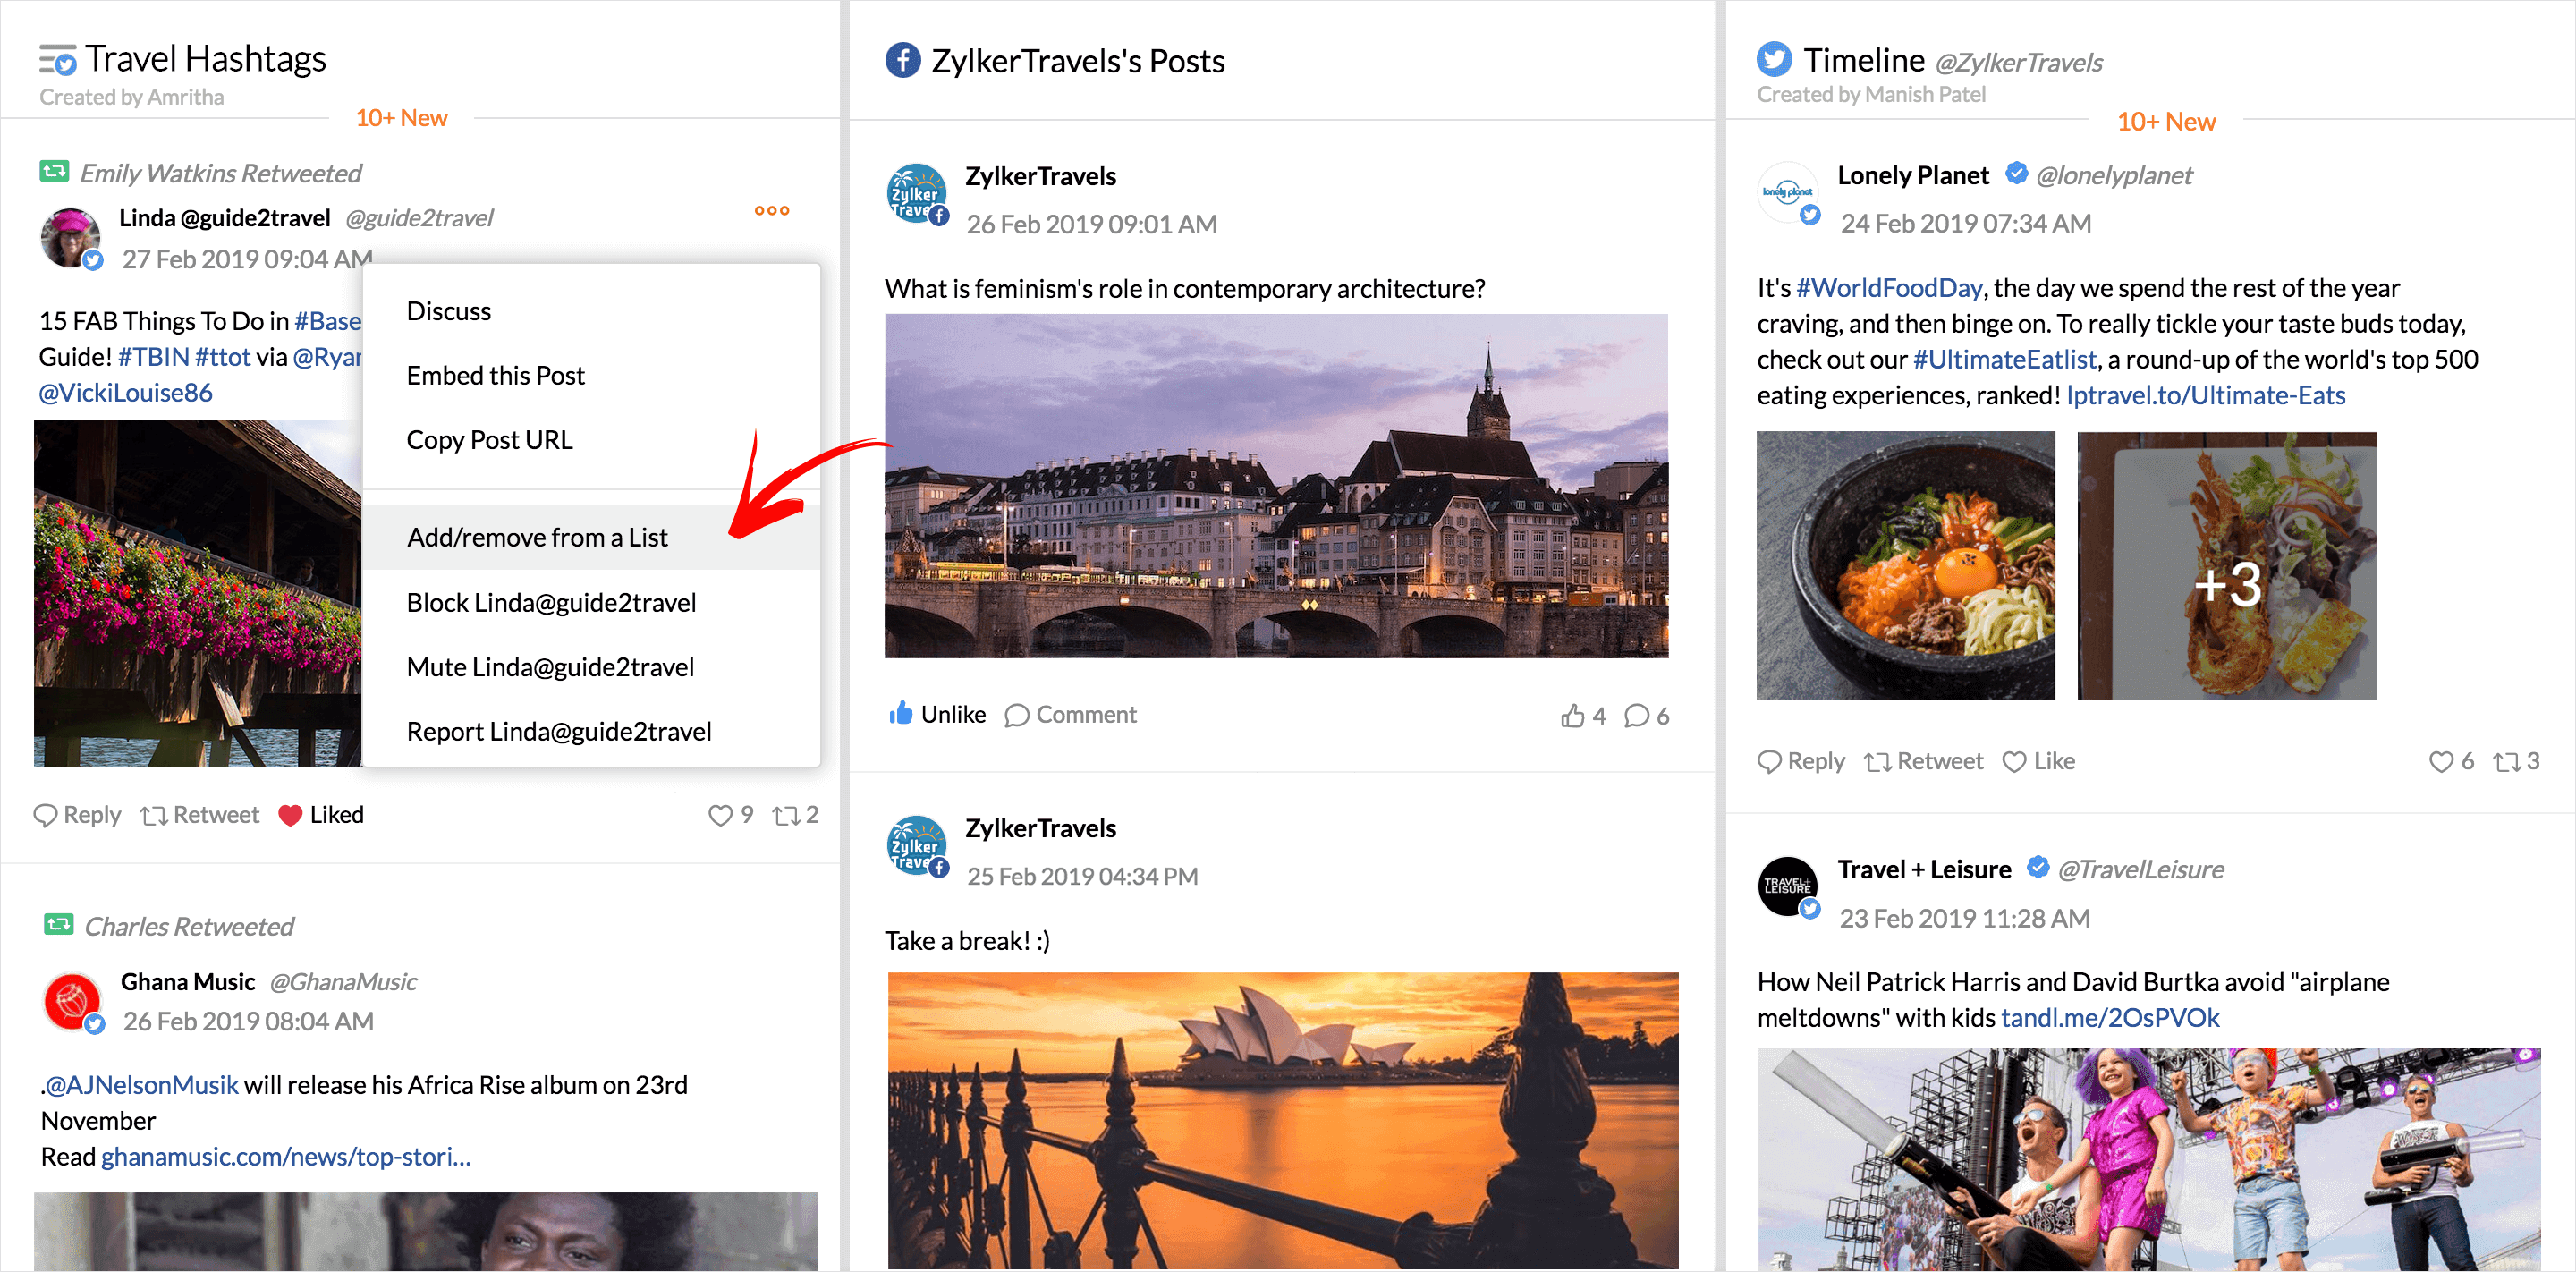The width and height of the screenshot is (2576, 1272).
Task: Open the #WorldFoodDay hashtag link
Action: [1888, 288]
